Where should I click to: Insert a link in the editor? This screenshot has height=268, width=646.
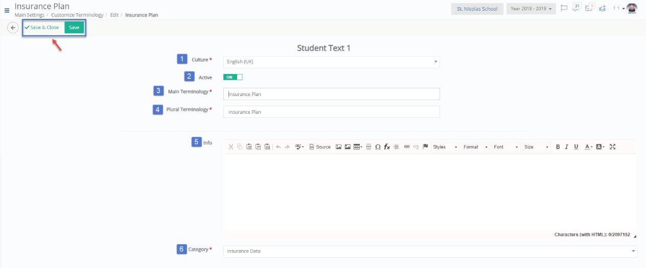pyautogui.click(x=407, y=147)
